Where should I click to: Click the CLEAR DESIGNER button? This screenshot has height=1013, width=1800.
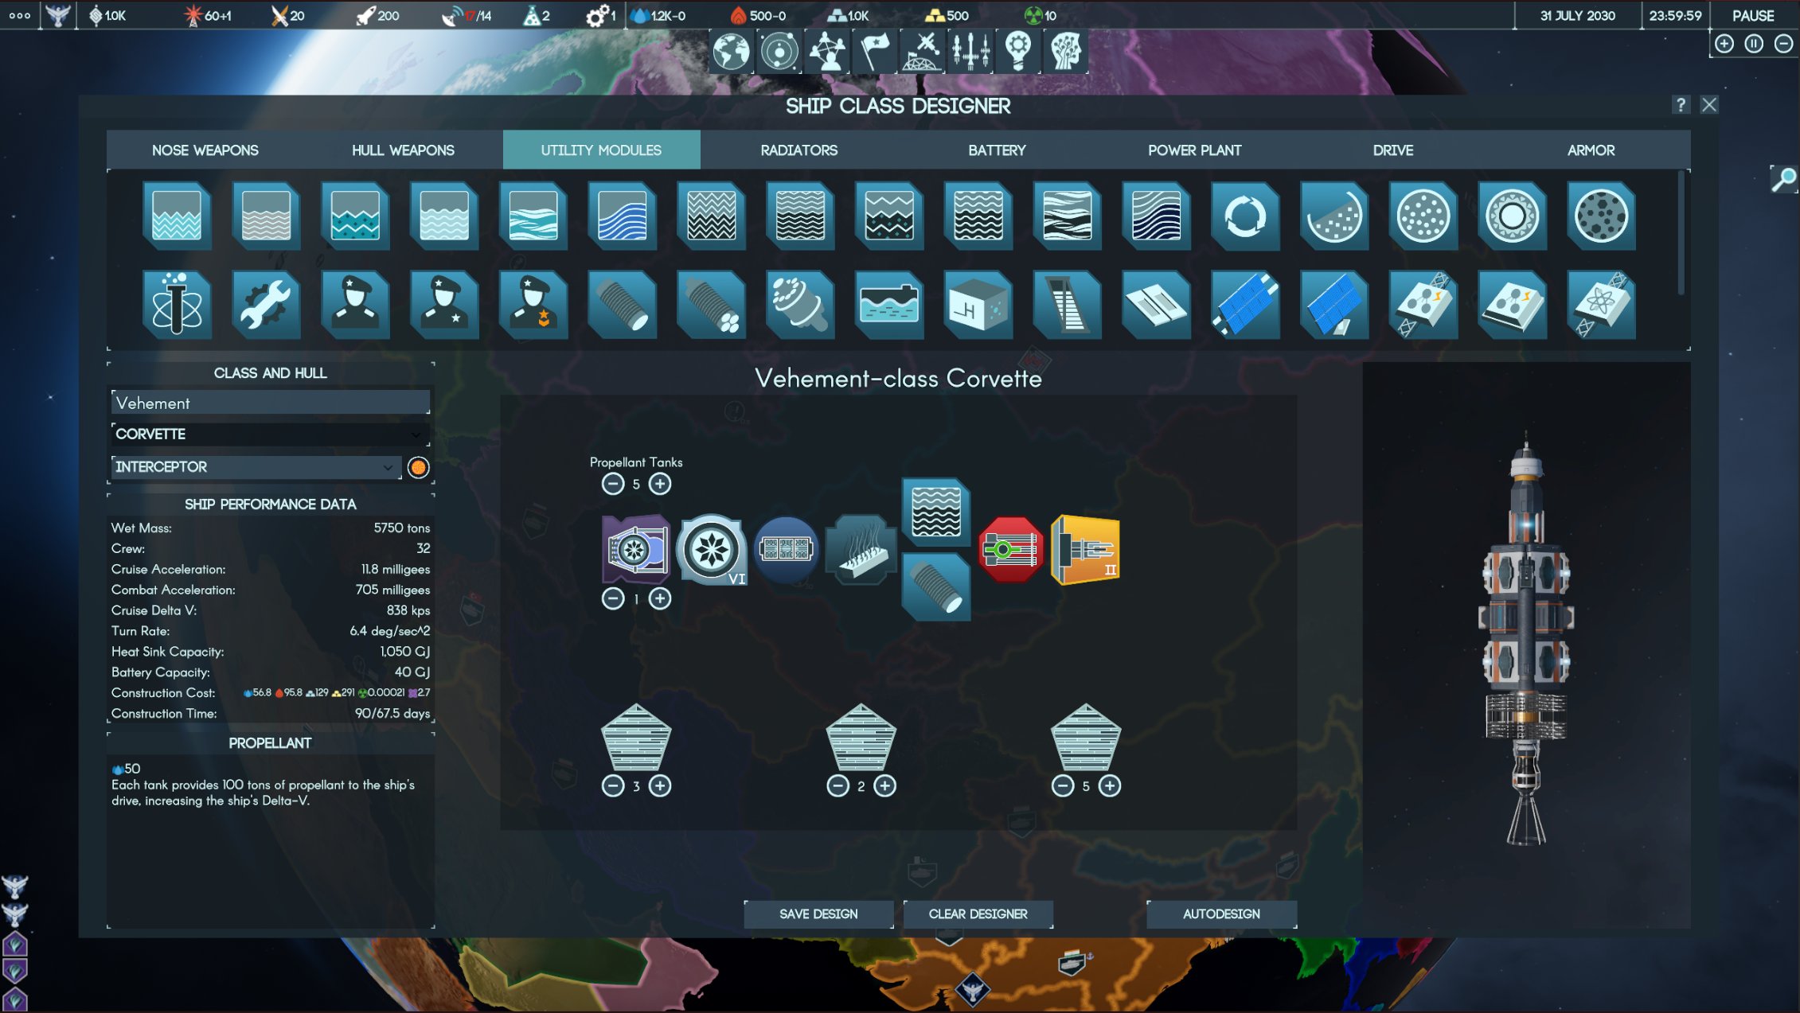click(978, 914)
